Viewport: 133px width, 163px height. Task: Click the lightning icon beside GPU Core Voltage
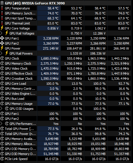click(2, 28)
